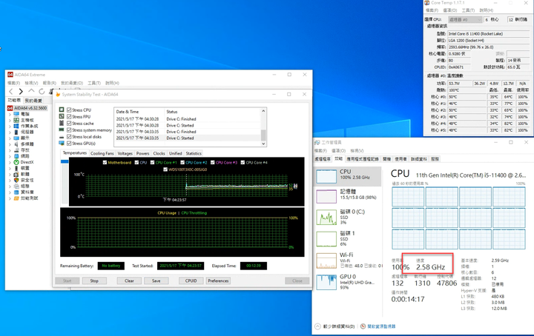Viewport: 534px width, 336px height.
Task: Expand the 主機板 node in AIDA64 tree
Action: pos(10,121)
